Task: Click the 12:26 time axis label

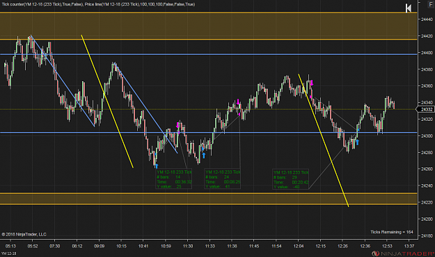Action: point(342,246)
